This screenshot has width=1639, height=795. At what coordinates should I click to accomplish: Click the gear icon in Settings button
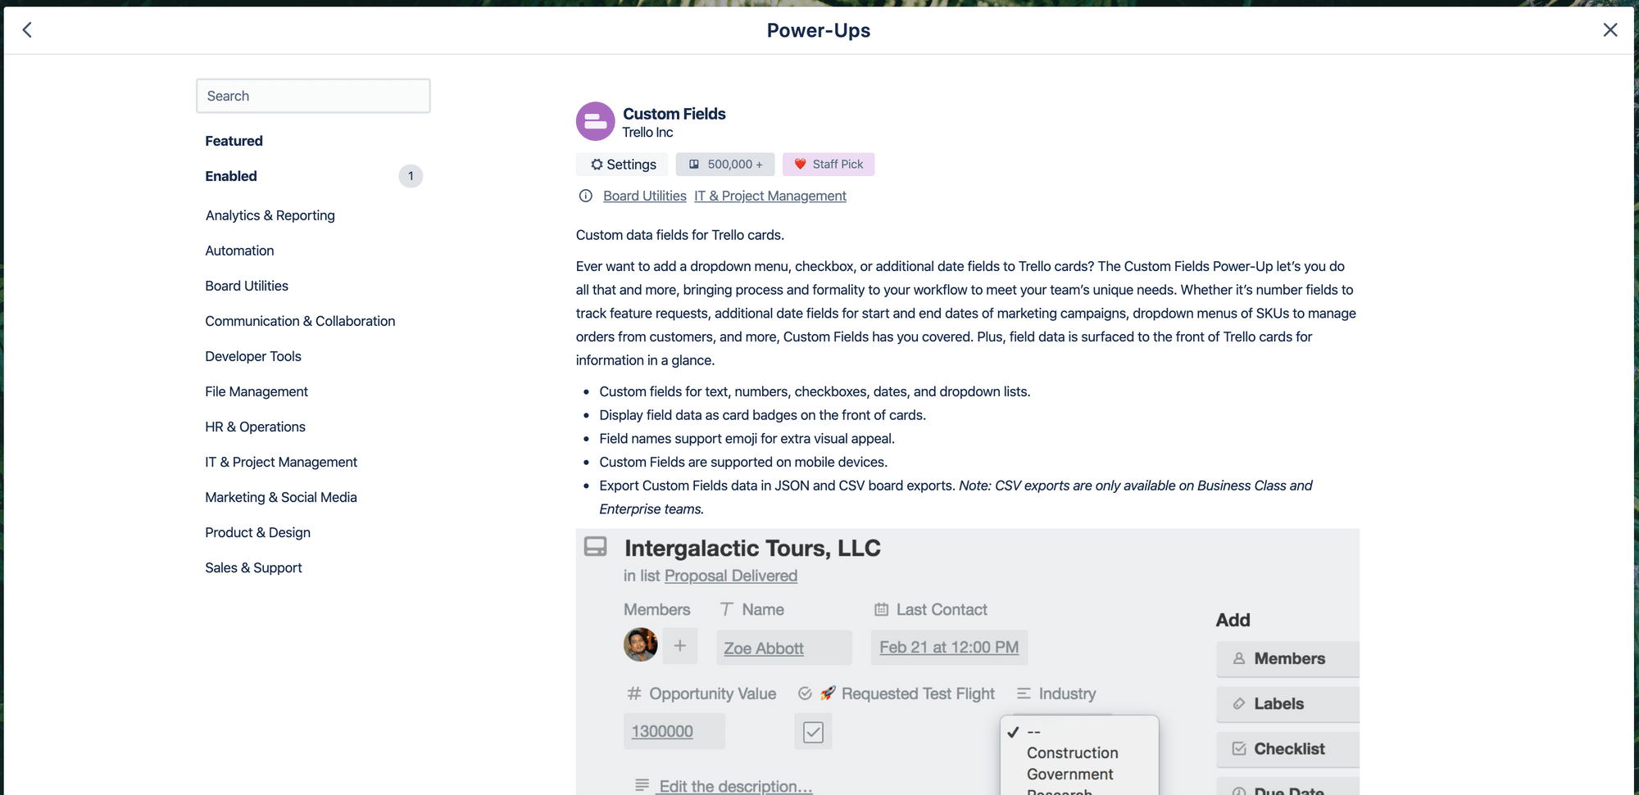pos(597,165)
